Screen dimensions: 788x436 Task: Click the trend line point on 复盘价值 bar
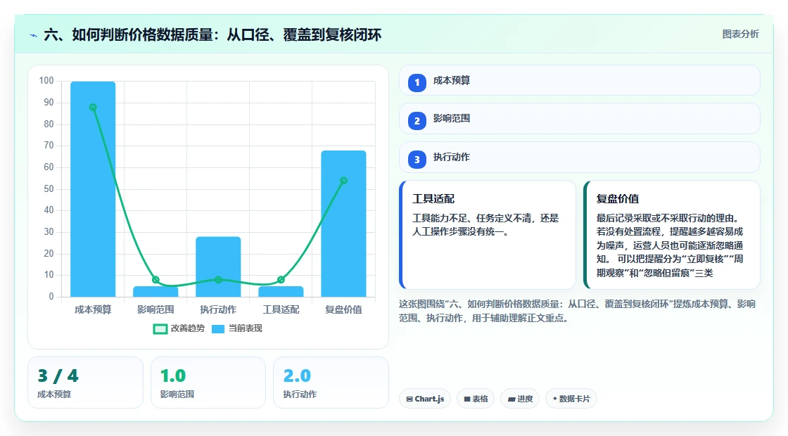coord(344,181)
